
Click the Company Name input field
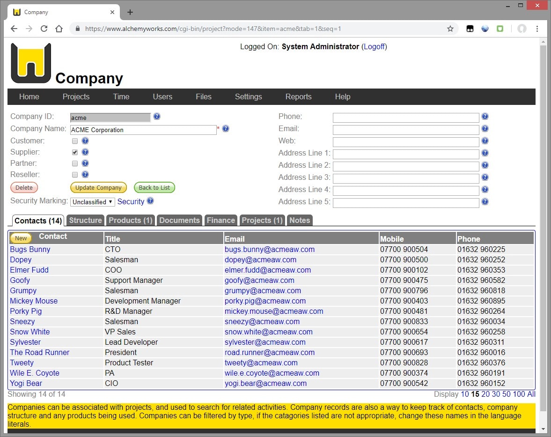coord(143,130)
